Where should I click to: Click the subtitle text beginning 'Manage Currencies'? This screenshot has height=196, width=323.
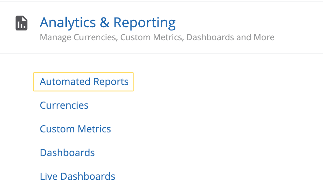[x=157, y=37]
